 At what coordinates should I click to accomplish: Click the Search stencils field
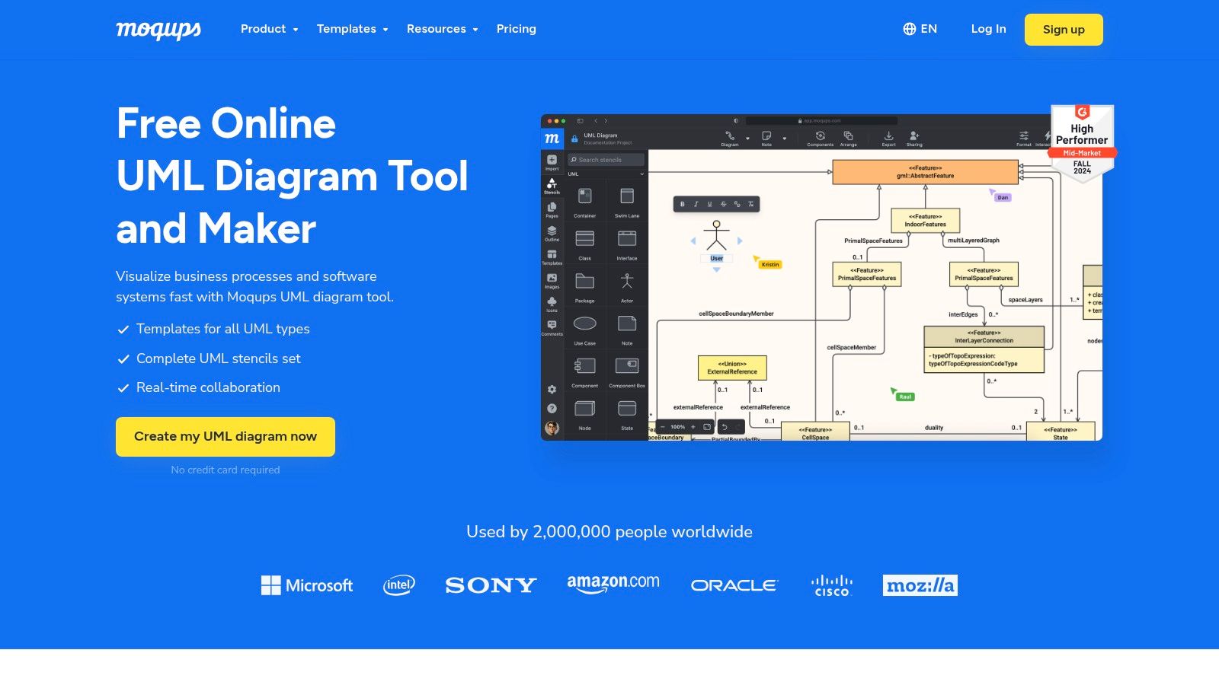click(606, 160)
